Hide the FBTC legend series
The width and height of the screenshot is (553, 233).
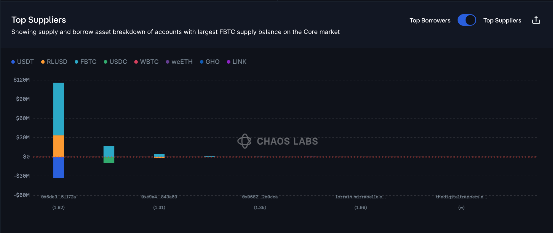pos(85,62)
